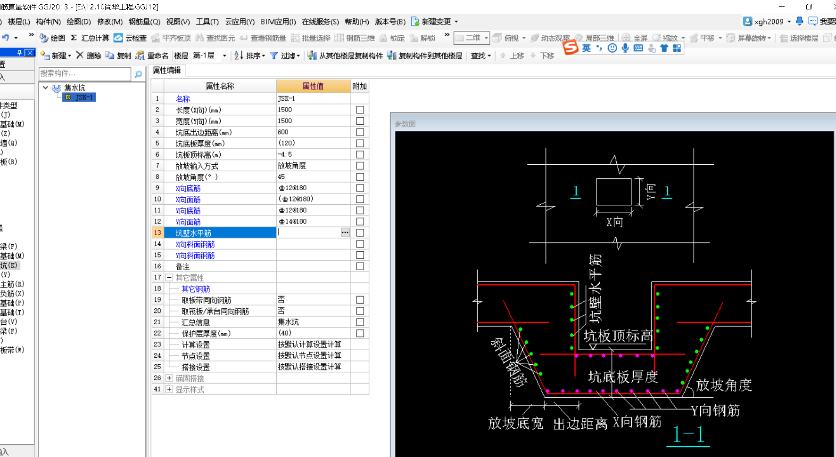836x457 pixels.
Task: Open 云检查 cloud check
Action: [x=130, y=38]
